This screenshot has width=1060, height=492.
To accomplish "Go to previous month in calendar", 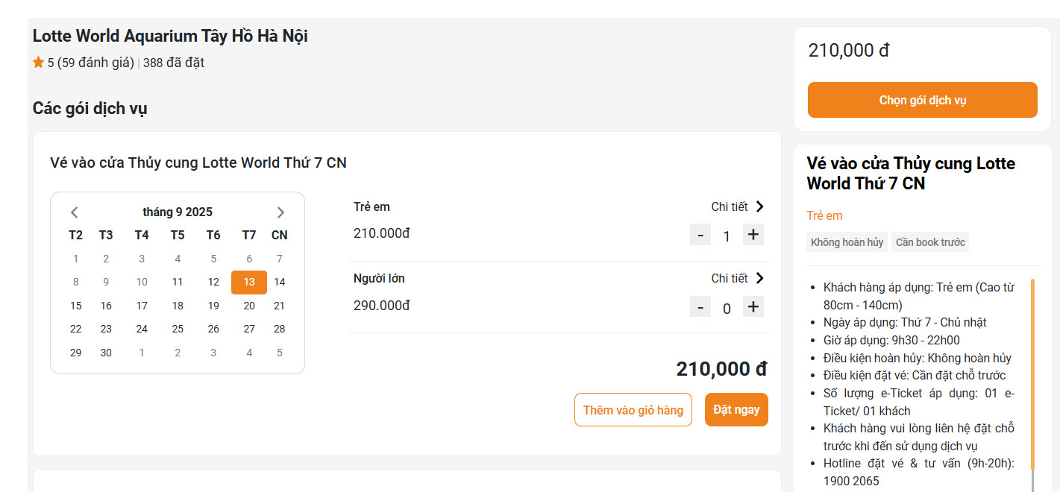I will pyautogui.click(x=75, y=212).
